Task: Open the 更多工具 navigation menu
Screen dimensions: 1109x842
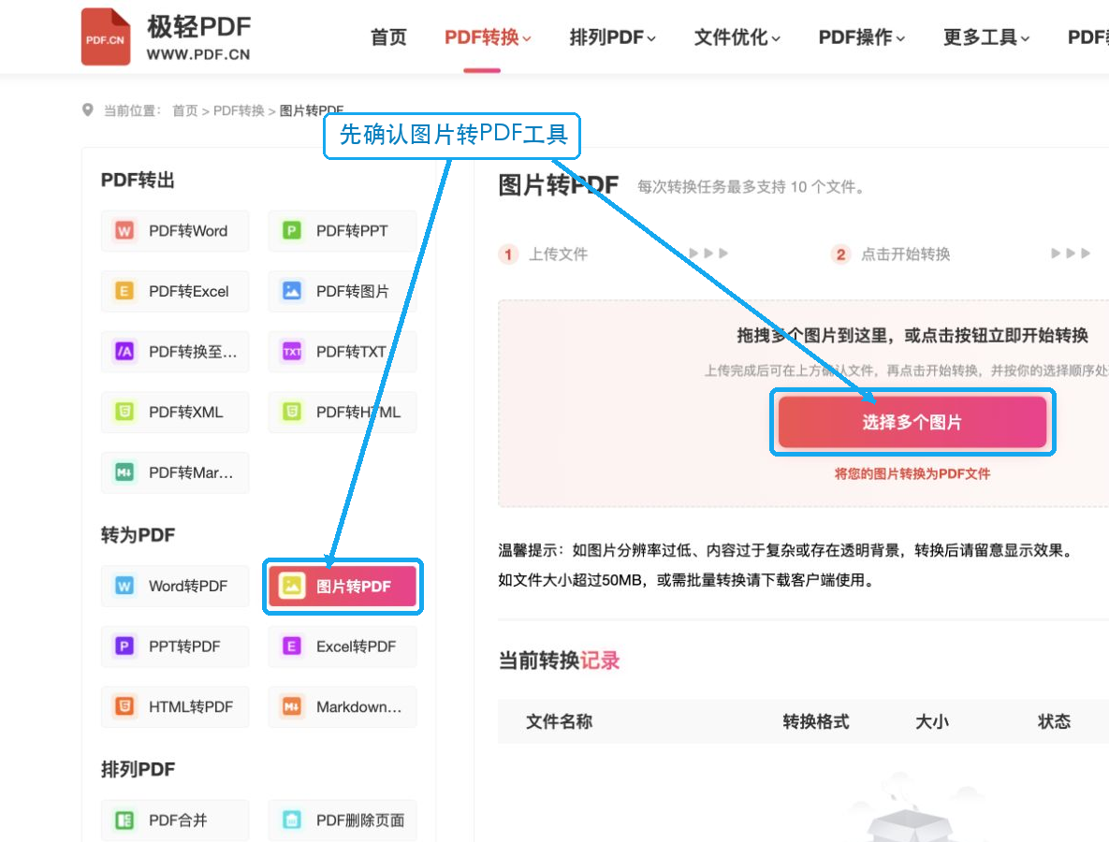Action: (x=986, y=37)
